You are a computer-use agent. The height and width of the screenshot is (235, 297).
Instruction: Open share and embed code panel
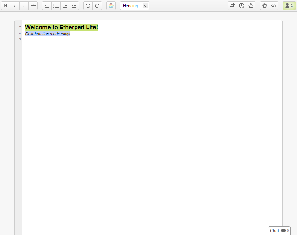pyautogui.click(x=274, y=6)
